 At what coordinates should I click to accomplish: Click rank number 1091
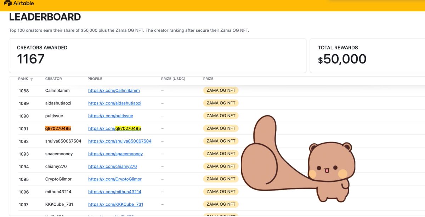23,129
